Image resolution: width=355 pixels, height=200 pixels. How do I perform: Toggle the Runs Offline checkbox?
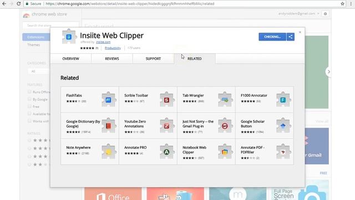point(29,92)
